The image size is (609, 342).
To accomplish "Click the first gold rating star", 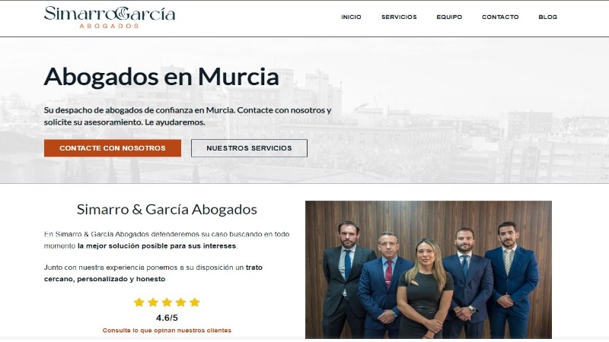I will click(139, 302).
